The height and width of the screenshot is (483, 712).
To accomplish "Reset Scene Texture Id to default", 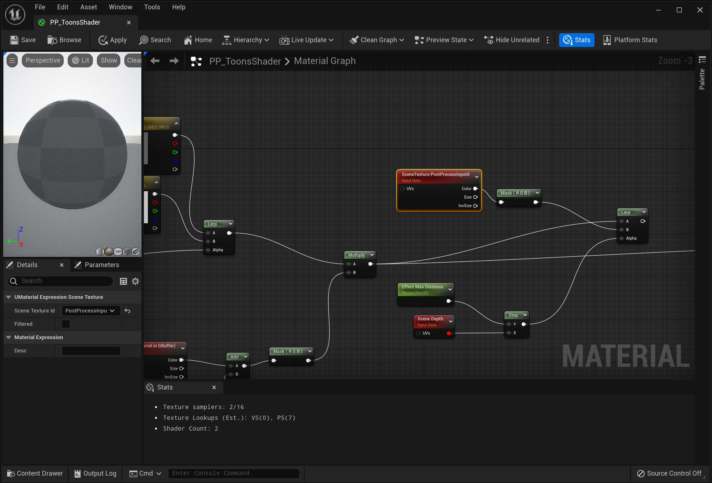I will tap(128, 311).
